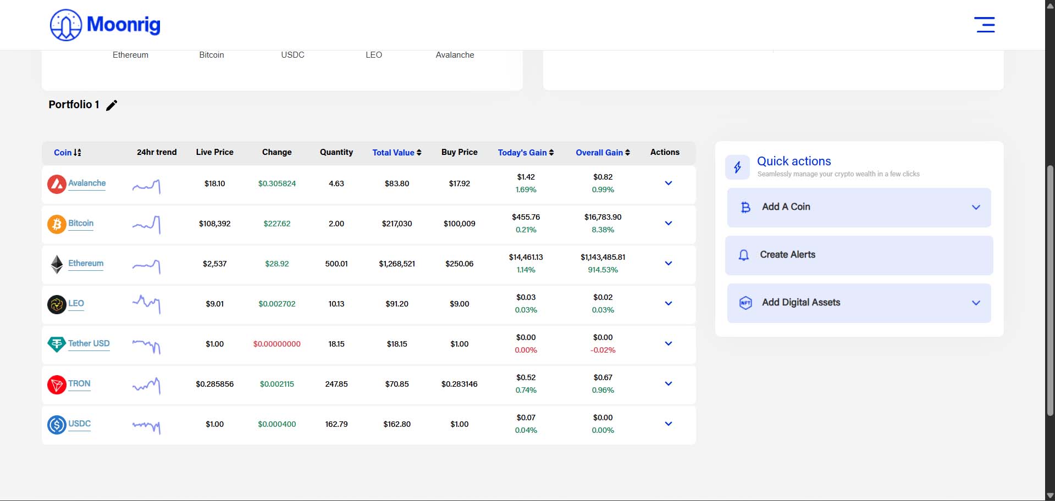Expand actions for Bitcoin row
Screen dimensions: 1055x501
669,223
